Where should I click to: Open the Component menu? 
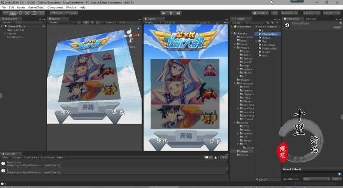[55, 7]
